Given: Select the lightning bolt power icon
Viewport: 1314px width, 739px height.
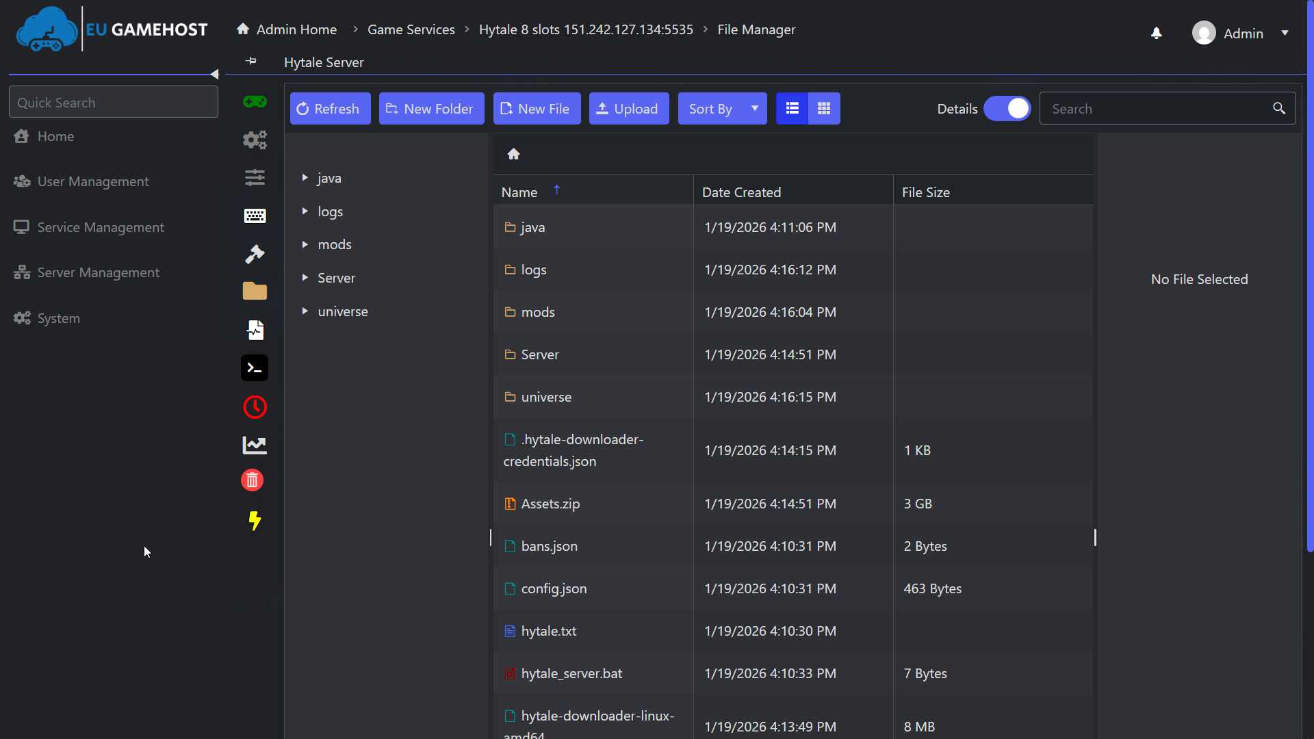Looking at the screenshot, I should point(254,521).
